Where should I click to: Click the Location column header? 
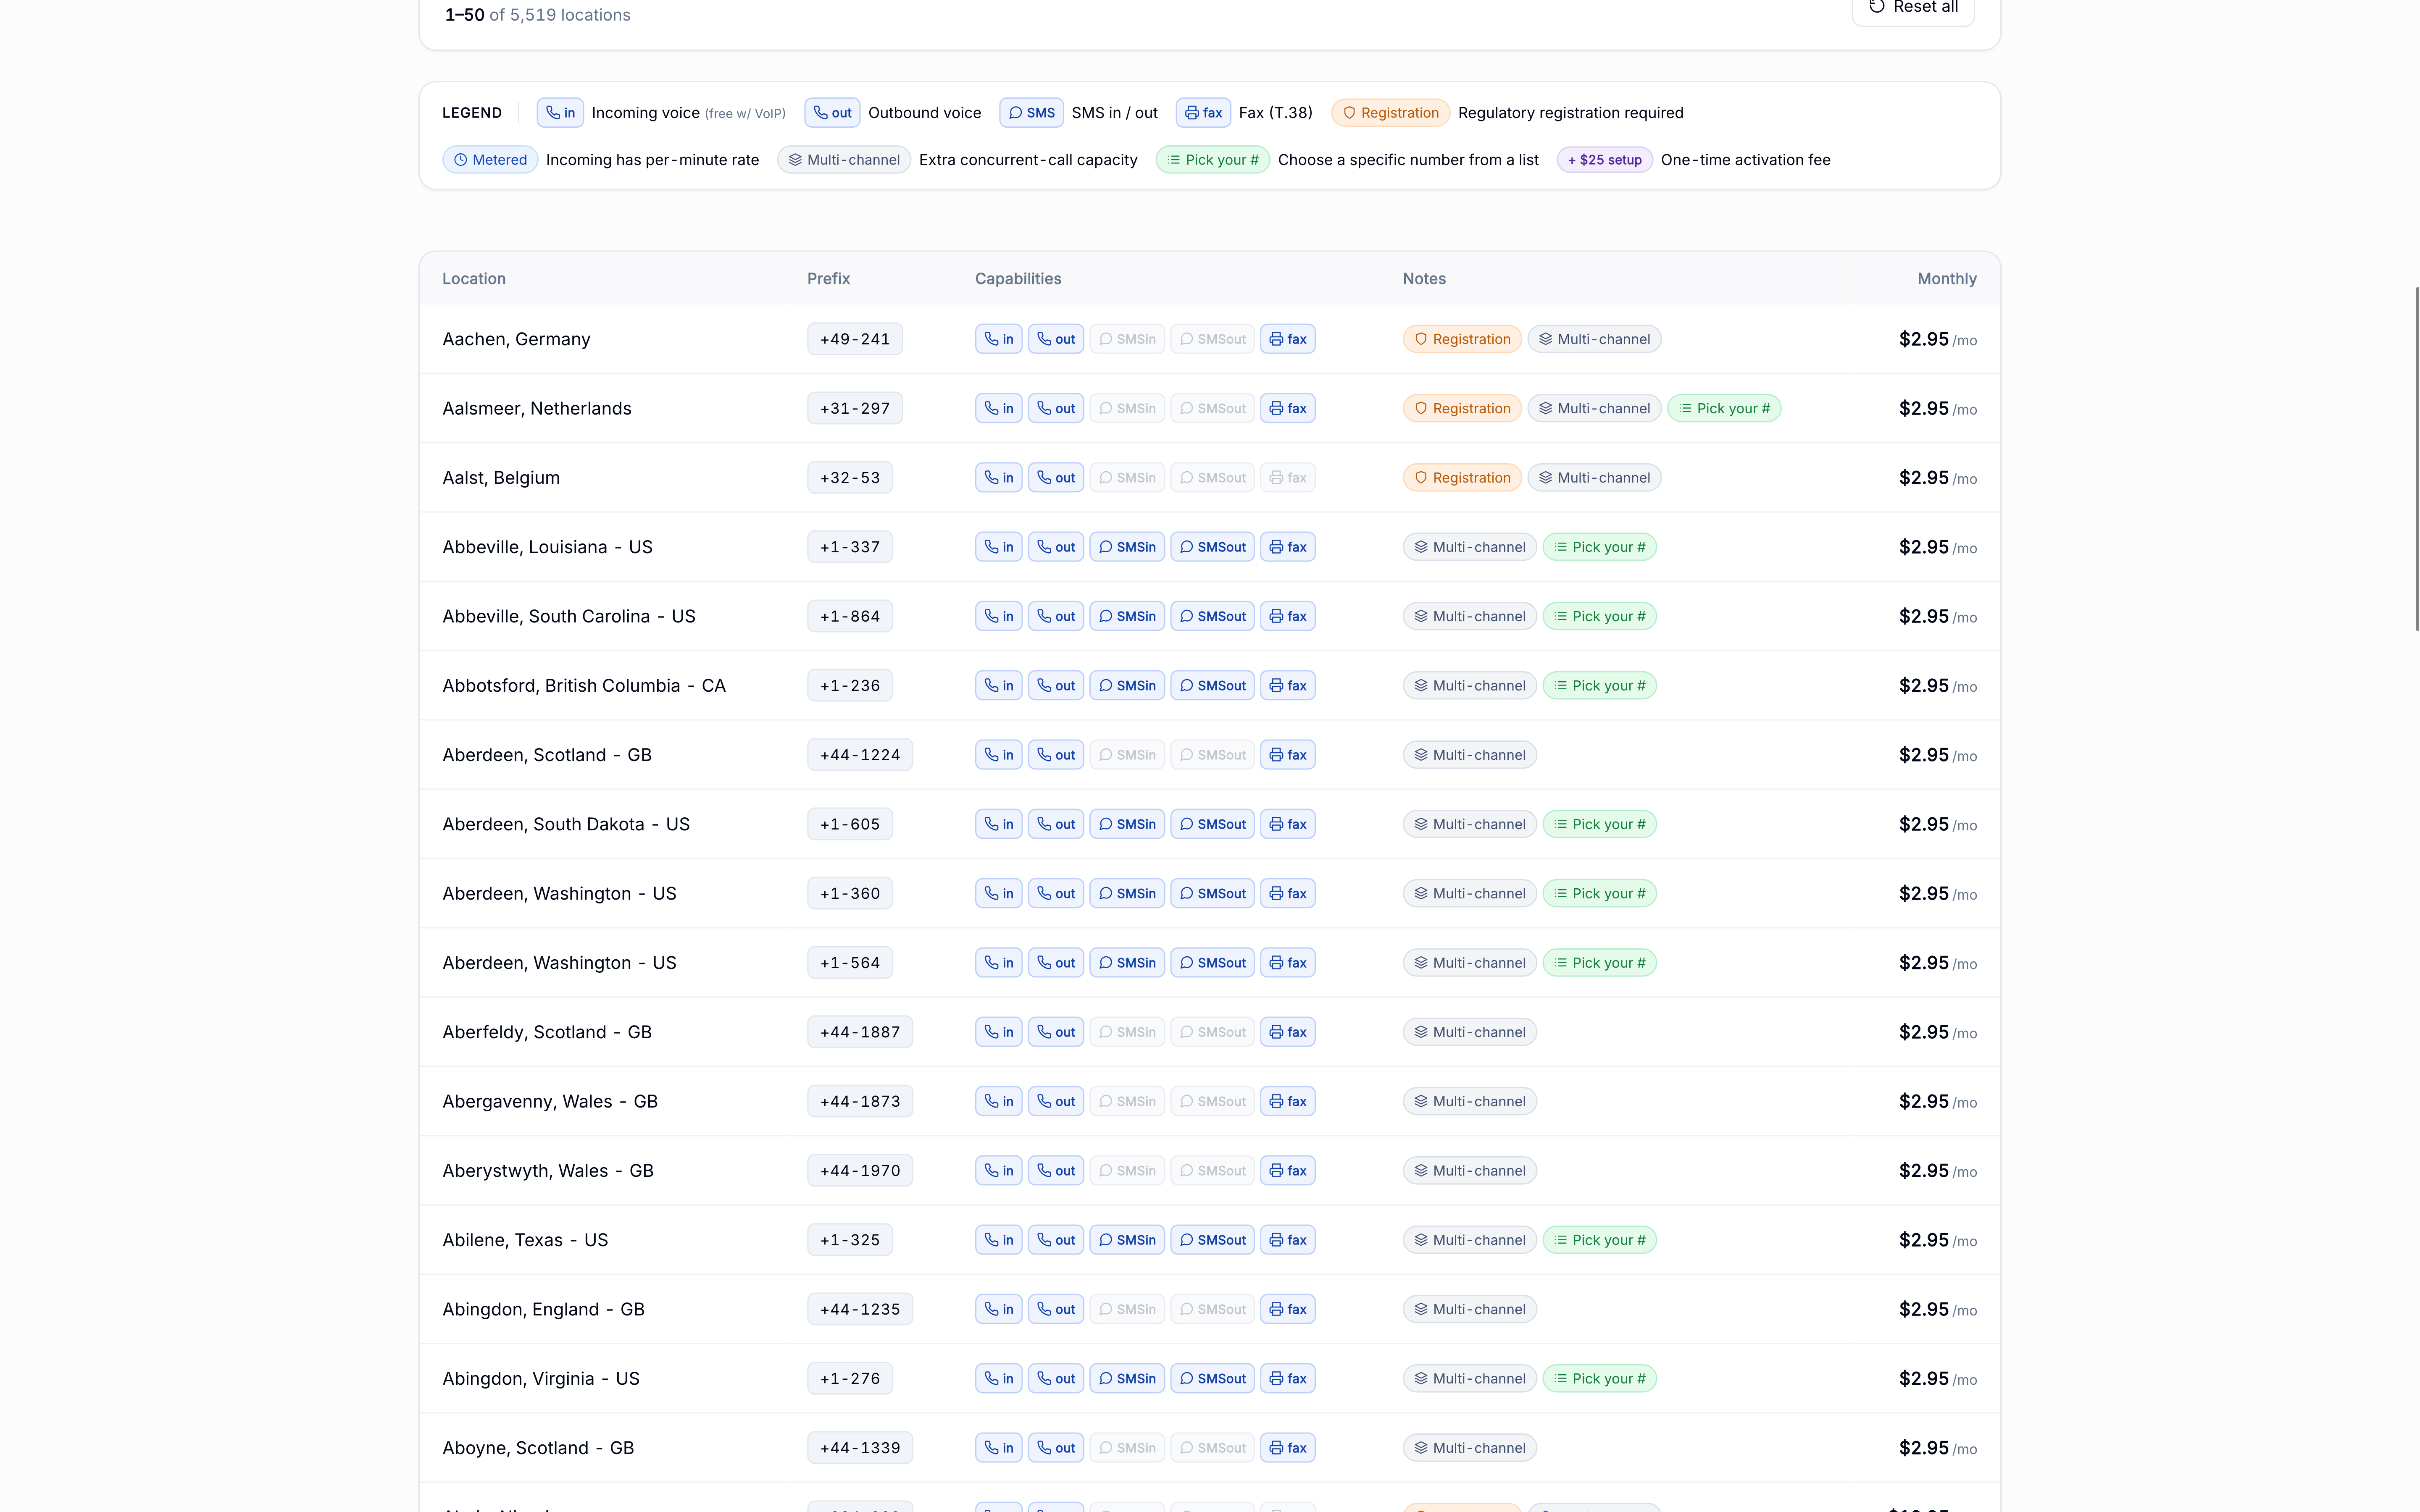(x=474, y=279)
